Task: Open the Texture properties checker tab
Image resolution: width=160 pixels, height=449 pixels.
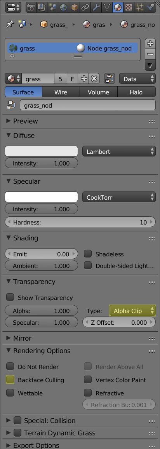Action: pos(129,7)
